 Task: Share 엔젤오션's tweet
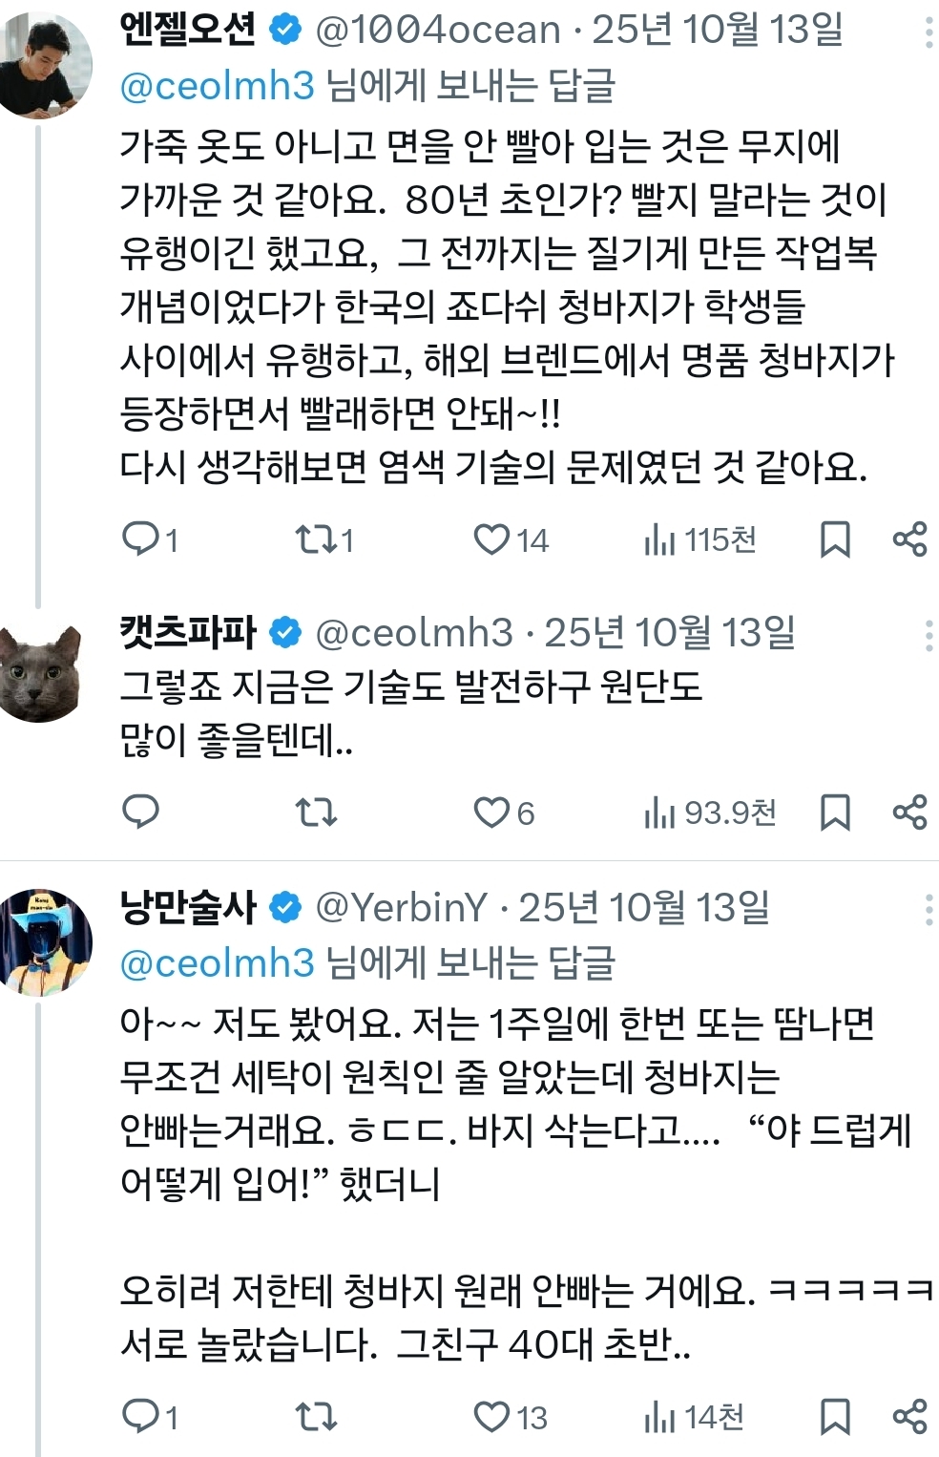909,539
